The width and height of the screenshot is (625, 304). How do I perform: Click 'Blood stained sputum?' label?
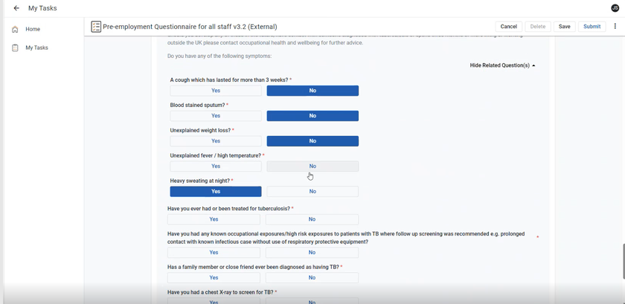click(199, 105)
